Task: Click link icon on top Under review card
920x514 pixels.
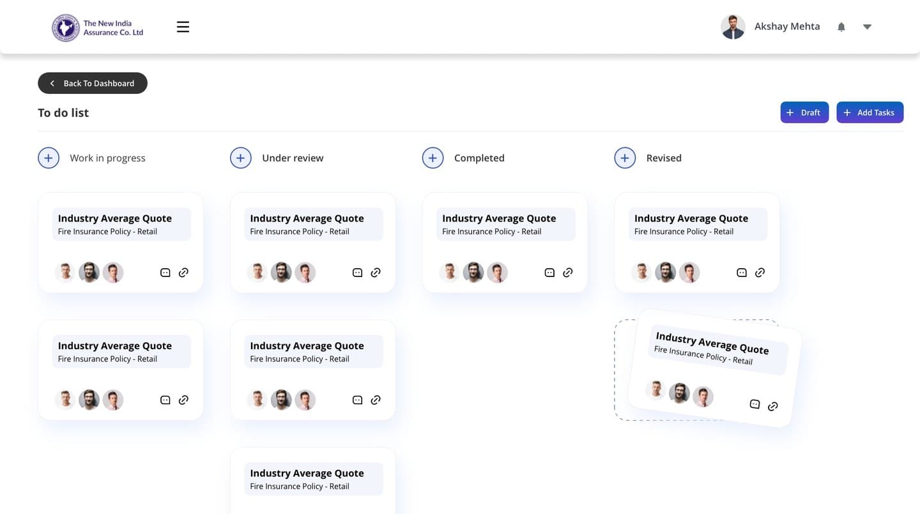Action: [x=376, y=273]
